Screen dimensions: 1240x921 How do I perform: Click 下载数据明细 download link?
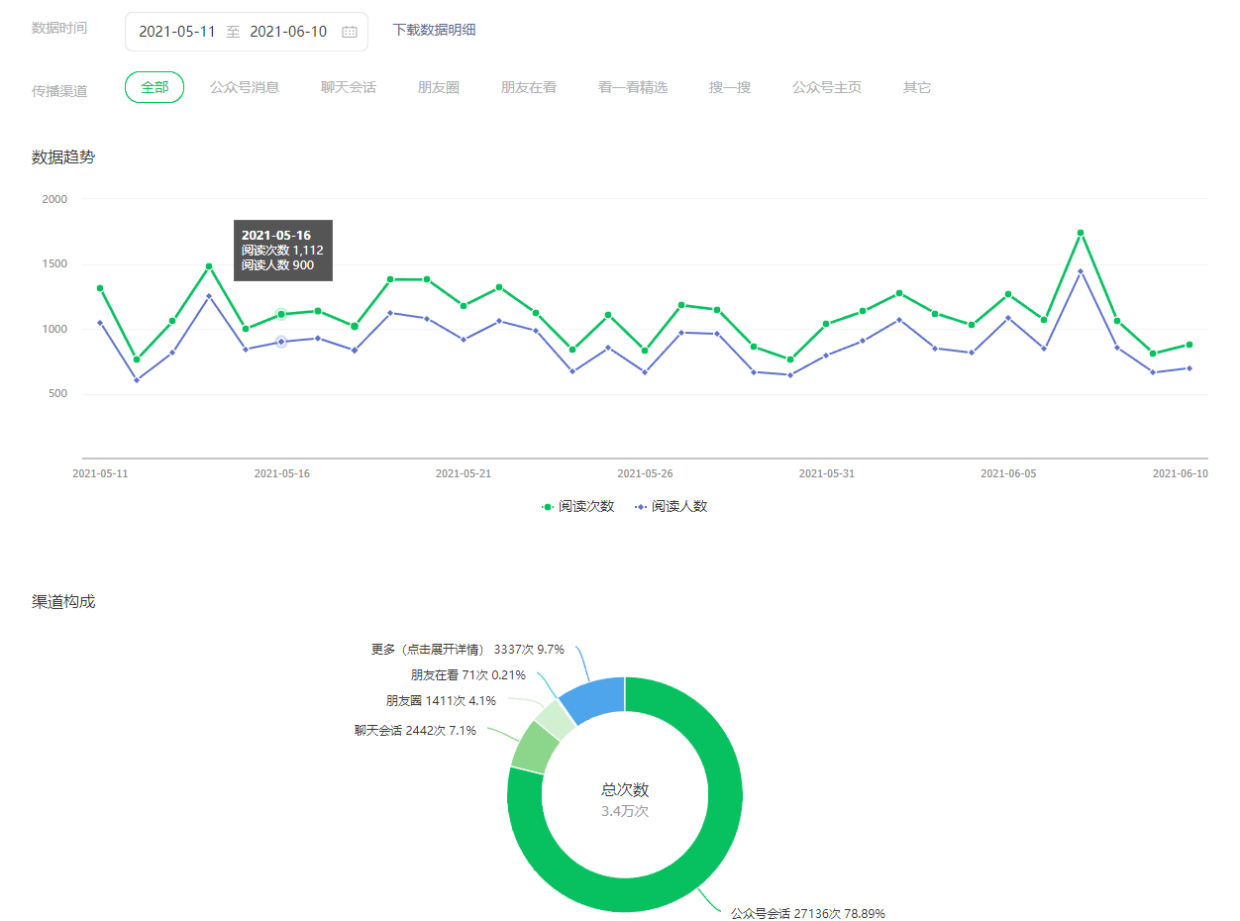point(434,30)
